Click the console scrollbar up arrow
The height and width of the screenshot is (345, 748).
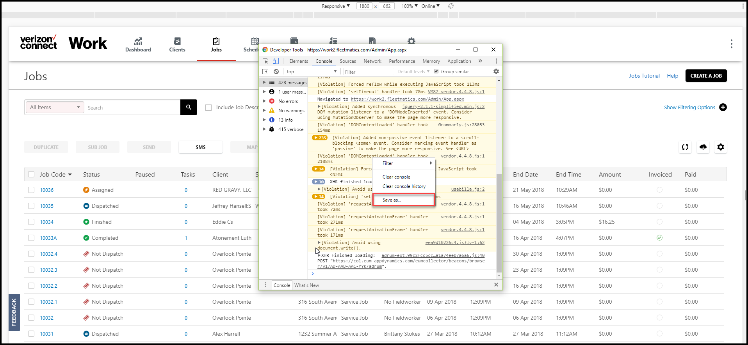coord(499,80)
